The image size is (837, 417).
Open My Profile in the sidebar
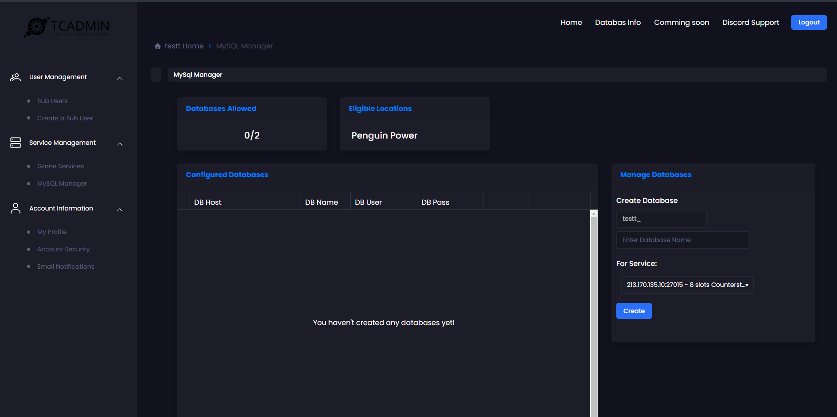[x=52, y=232]
